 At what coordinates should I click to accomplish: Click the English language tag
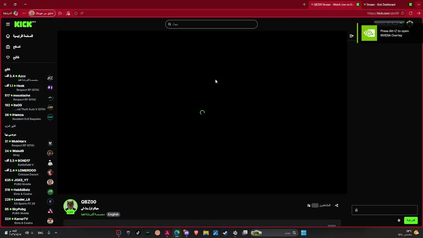click(113, 215)
